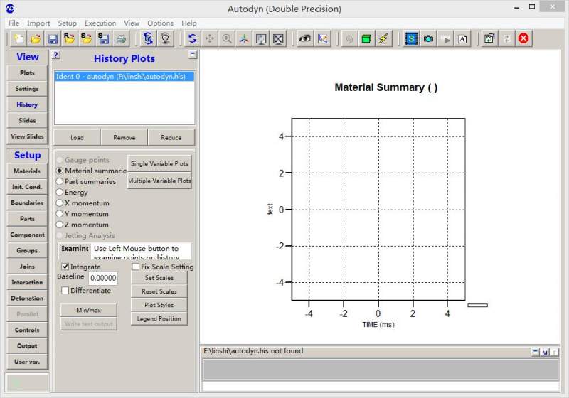This screenshot has width=569, height=398.
Task: Click the Reset Scales button
Action: pos(159,291)
